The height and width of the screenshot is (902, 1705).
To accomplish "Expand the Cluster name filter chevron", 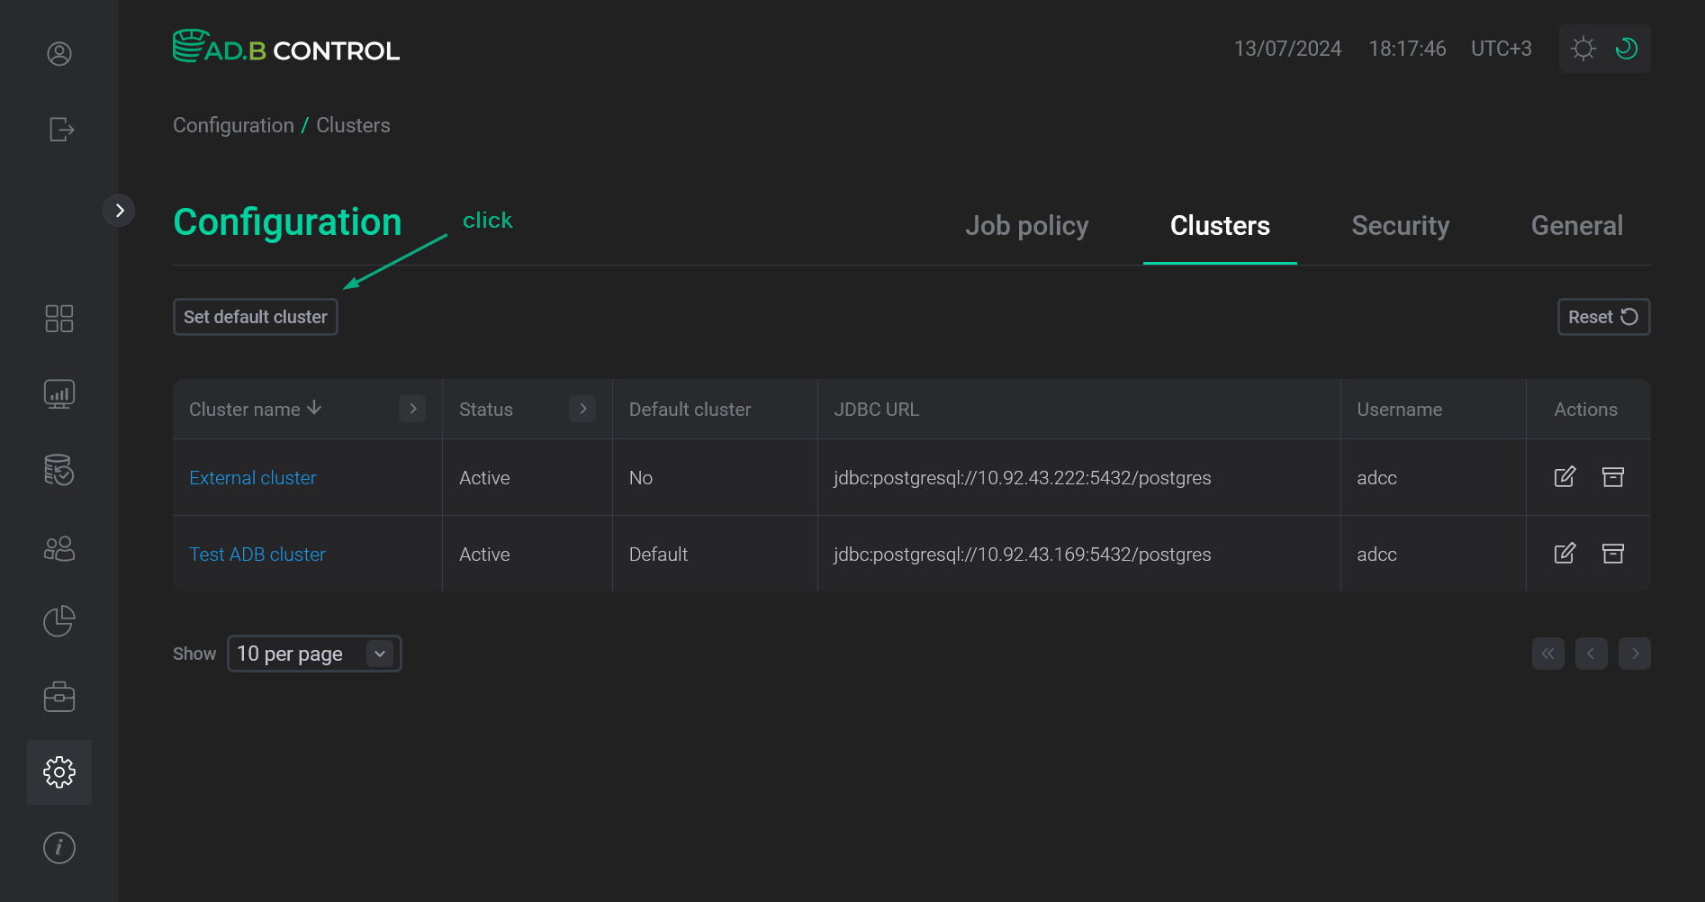I will tap(412, 409).
